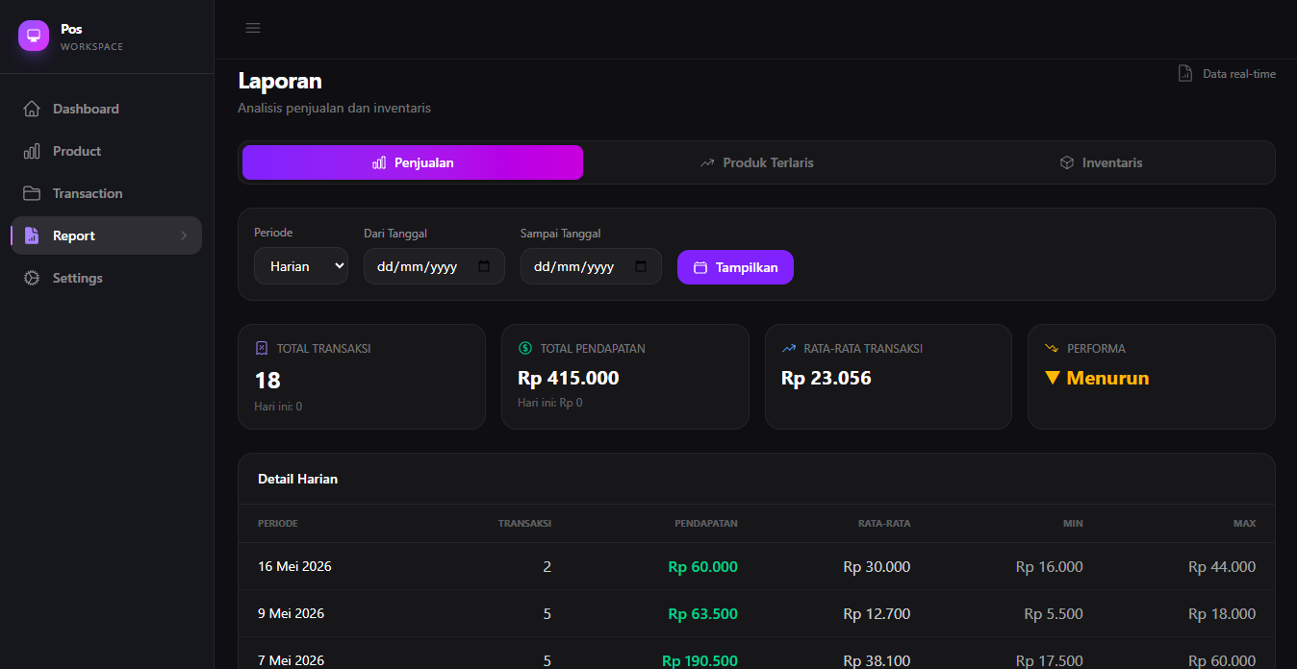This screenshot has width=1297, height=669.
Task: Click the Rp 23.056 average figure
Action: (x=827, y=378)
